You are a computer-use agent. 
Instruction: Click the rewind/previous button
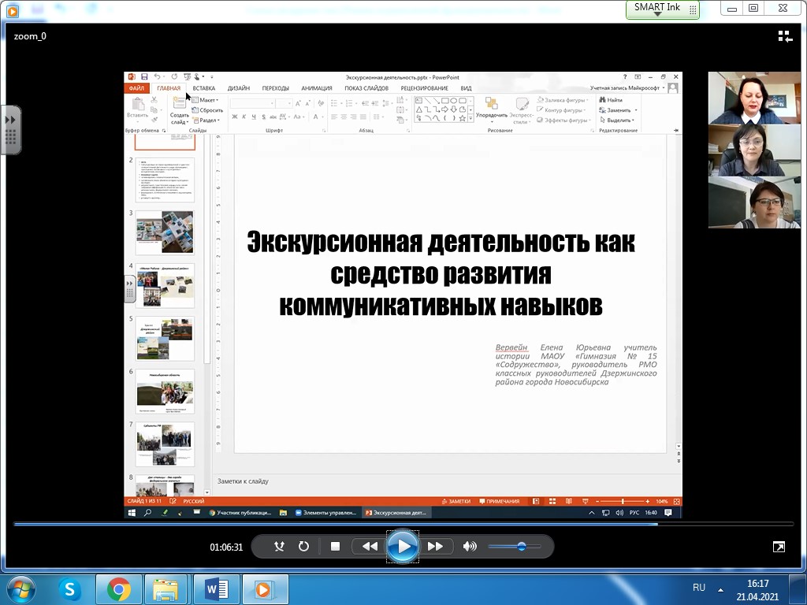pos(370,547)
